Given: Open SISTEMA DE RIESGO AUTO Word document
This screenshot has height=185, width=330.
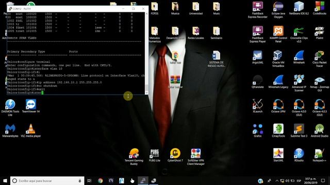Looking at the screenshot, I should coord(217,59).
